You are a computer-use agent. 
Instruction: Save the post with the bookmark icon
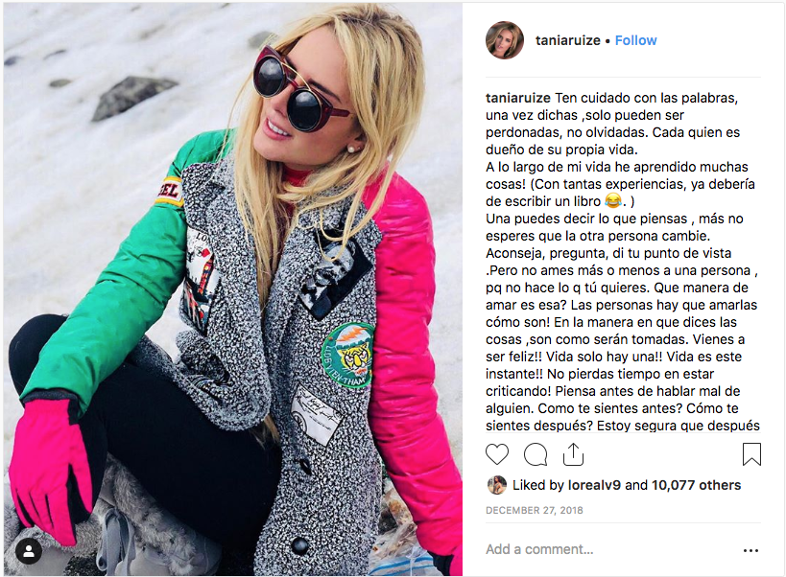click(751, 454)
